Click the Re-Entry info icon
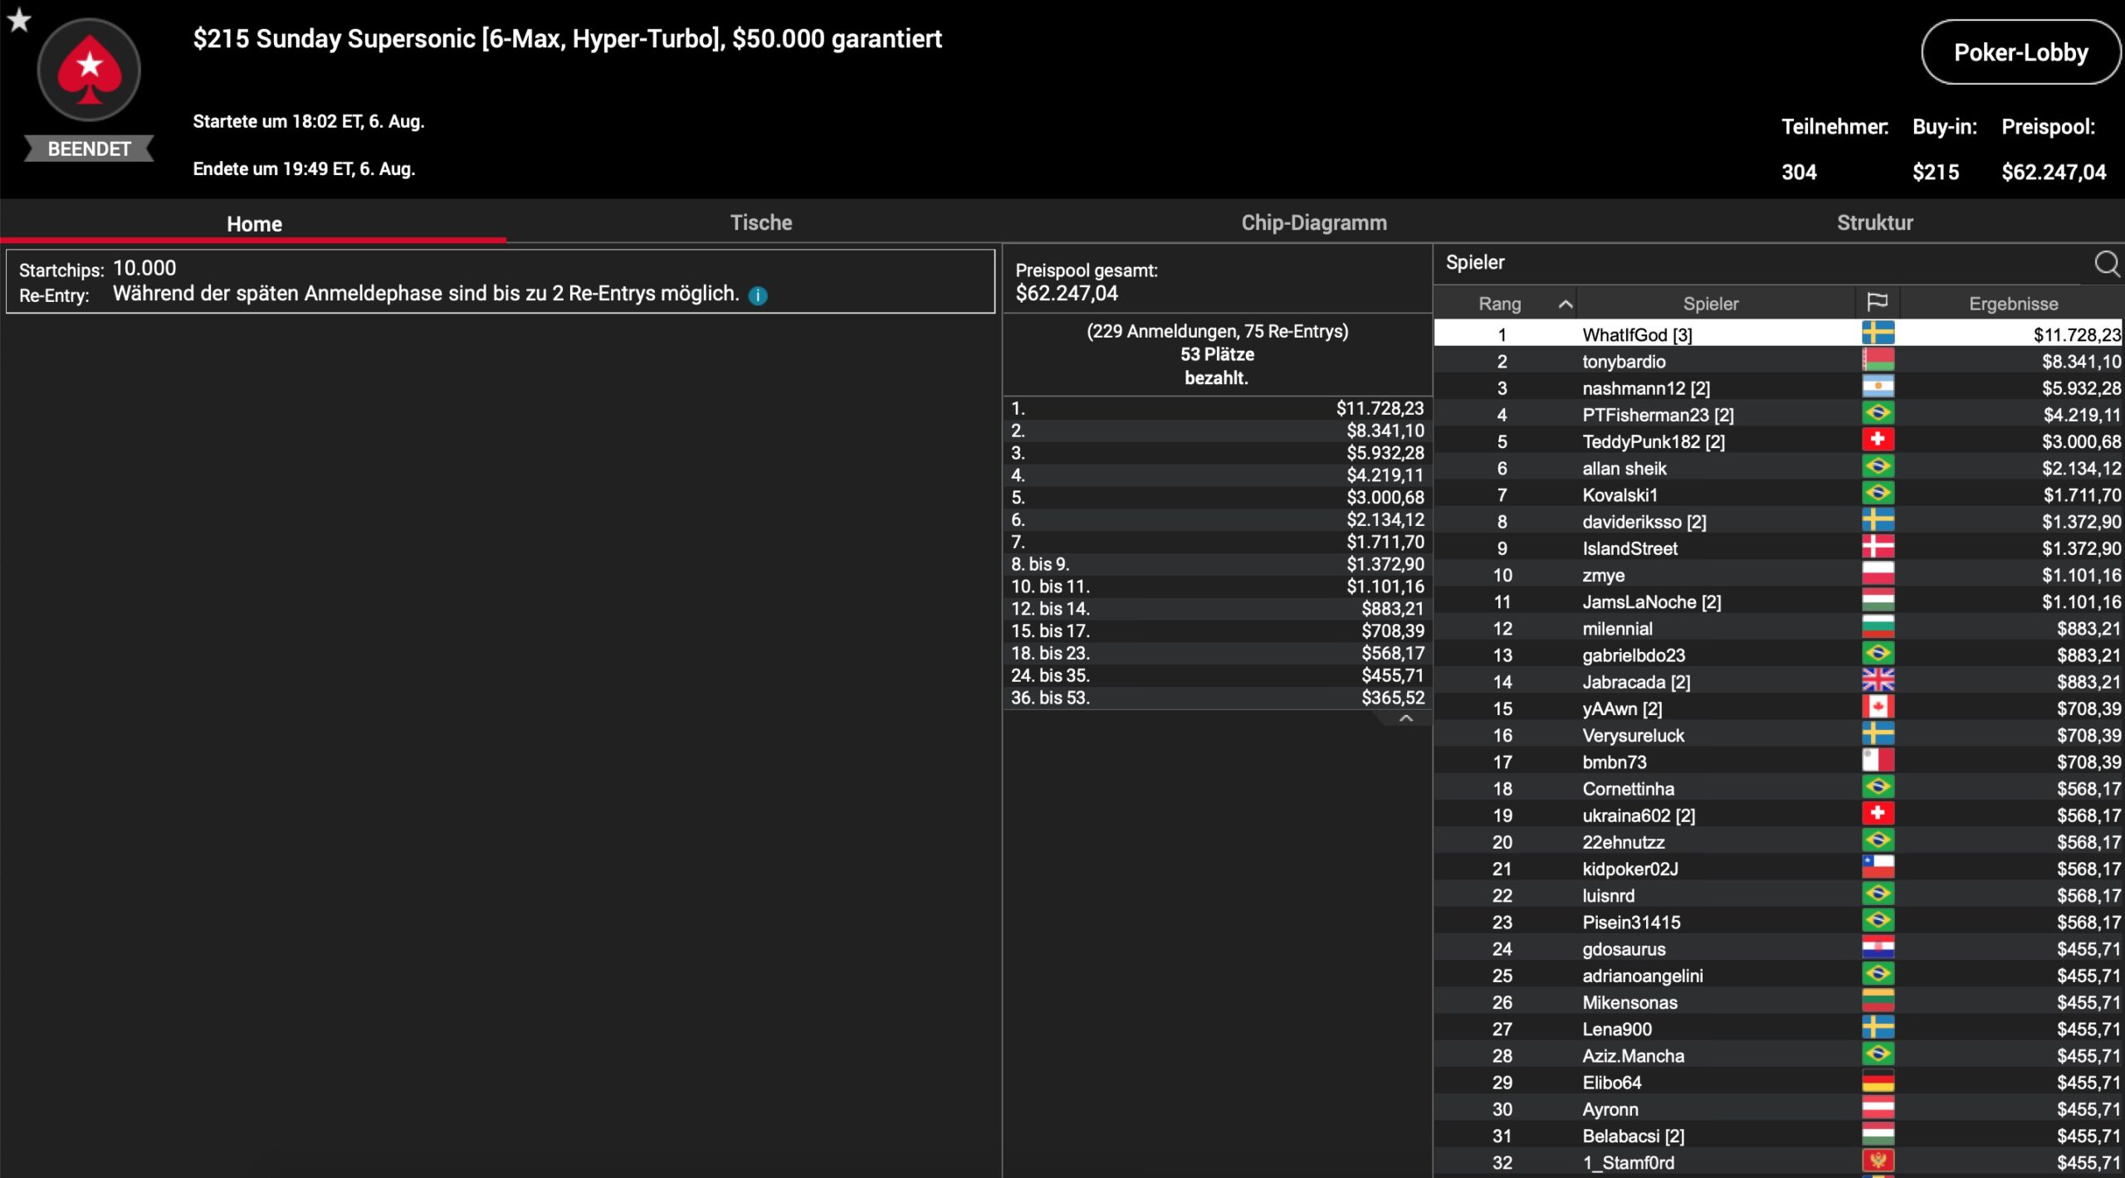The image size is (2125, 1178). (x=757, y=295)
